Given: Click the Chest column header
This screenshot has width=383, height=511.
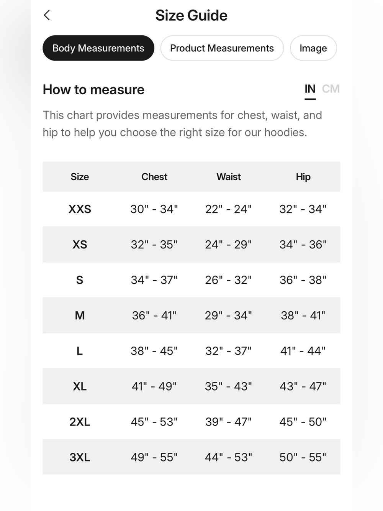Looking at the screenshot, I should [x=154, y=177].
